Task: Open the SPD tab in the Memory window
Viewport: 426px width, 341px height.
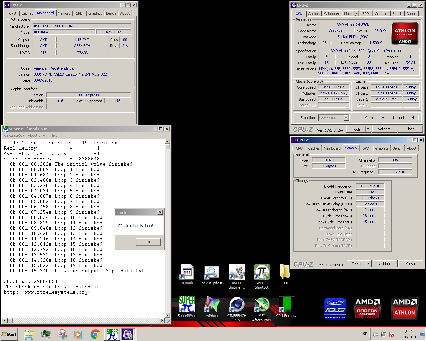Action: point(366,148)
